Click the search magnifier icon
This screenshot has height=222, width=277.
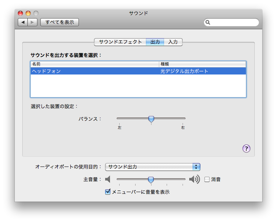pos(208,22)
